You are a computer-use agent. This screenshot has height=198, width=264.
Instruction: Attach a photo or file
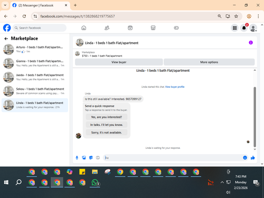tap(84, 158)
